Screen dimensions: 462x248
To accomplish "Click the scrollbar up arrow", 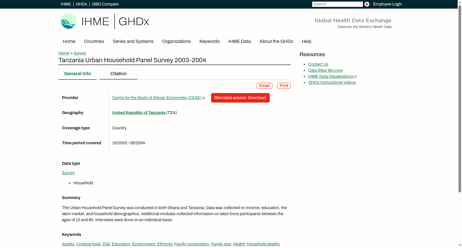I will (460, 2).
